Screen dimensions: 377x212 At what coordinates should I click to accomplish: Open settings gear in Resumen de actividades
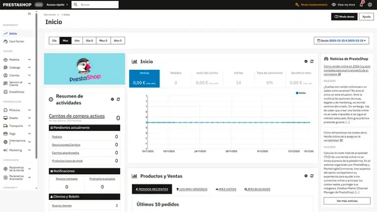(x=112, y=99)
